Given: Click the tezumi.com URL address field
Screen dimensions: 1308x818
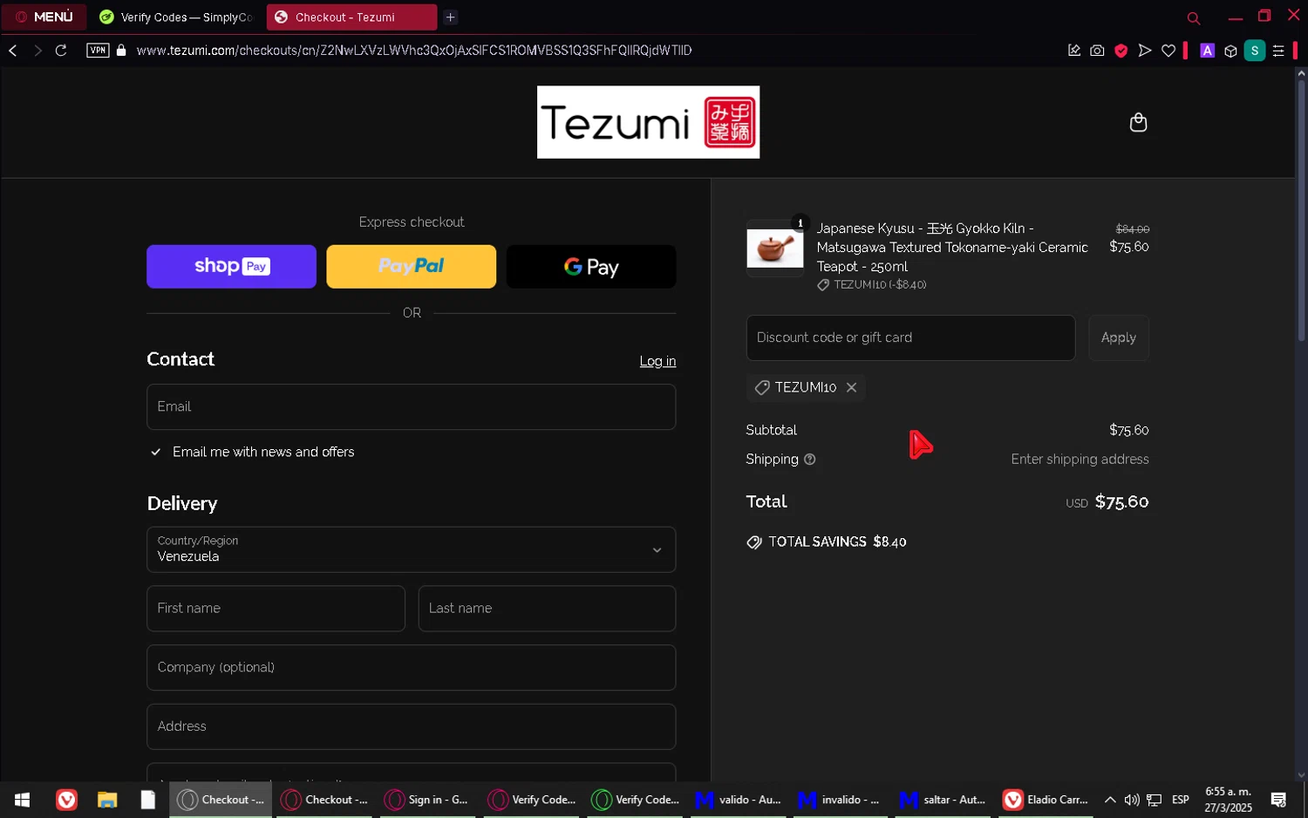Looking at the screenshot, I should (414, 51).
